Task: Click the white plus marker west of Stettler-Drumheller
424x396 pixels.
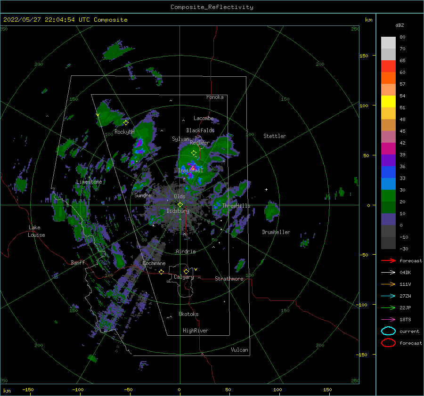Action: click(x=266, y=189)
